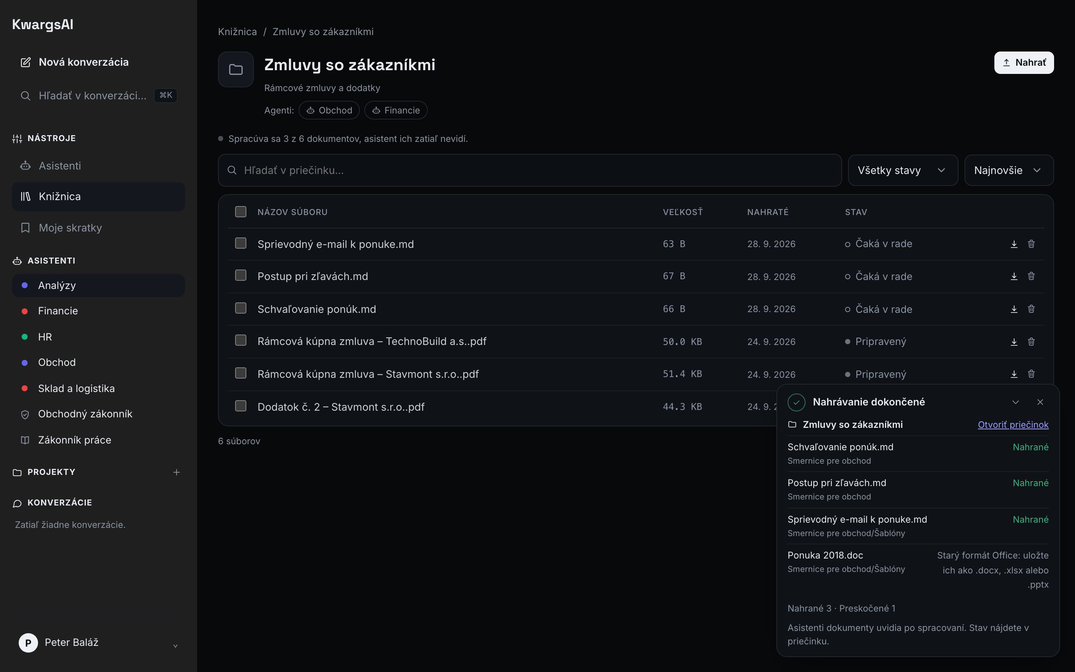The width and height of the screenshot is (1075, 672).
Task: Download Postup pri zľavách.md file
Action: pos(1014,276)
